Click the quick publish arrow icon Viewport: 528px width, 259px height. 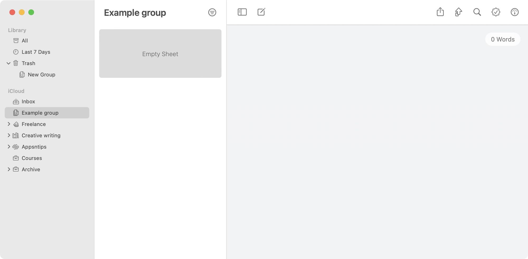[459, 12]
